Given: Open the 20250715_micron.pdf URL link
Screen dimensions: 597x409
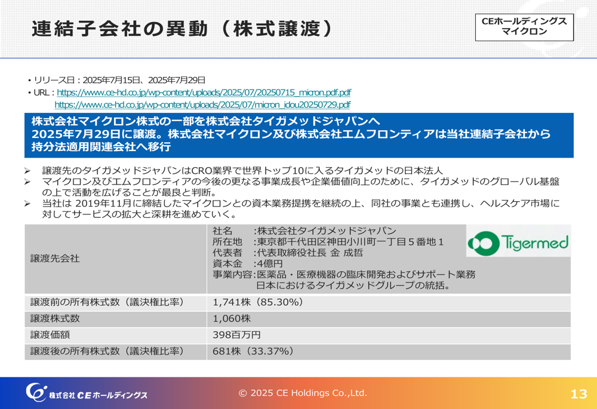Looking at the screenshot, I should pyautogui.click(x=204, y=93).
